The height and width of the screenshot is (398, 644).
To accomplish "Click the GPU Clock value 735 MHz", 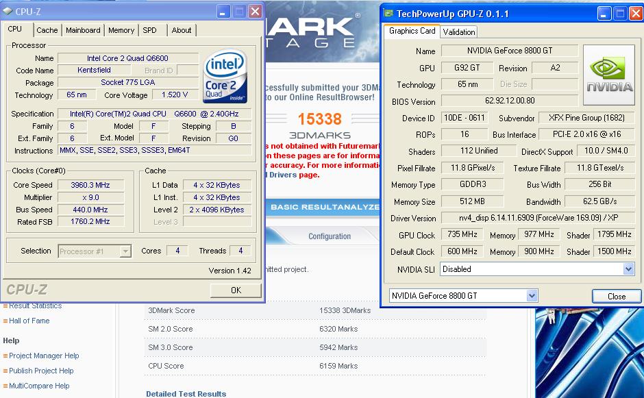I will 462,234.
